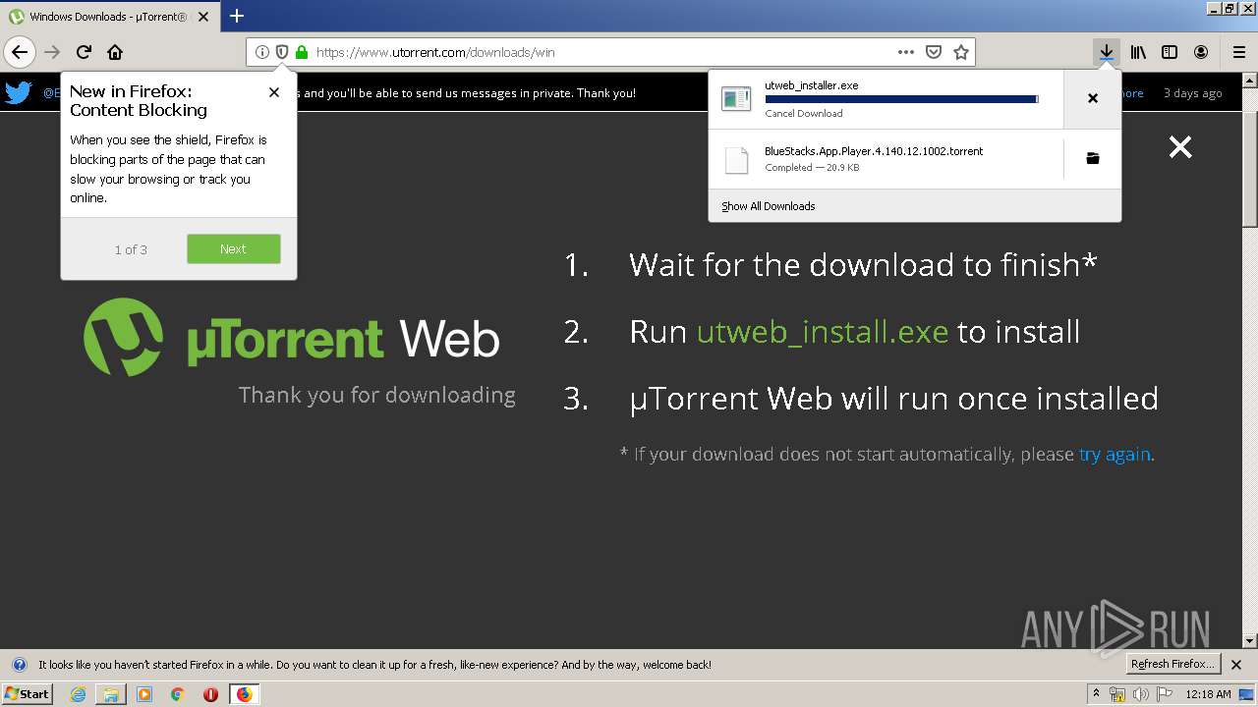The image size is (1258, 707).
Task: Cancel the utweb_installer.exe download
Action: pyautogui.click(x=1092, y=98)
